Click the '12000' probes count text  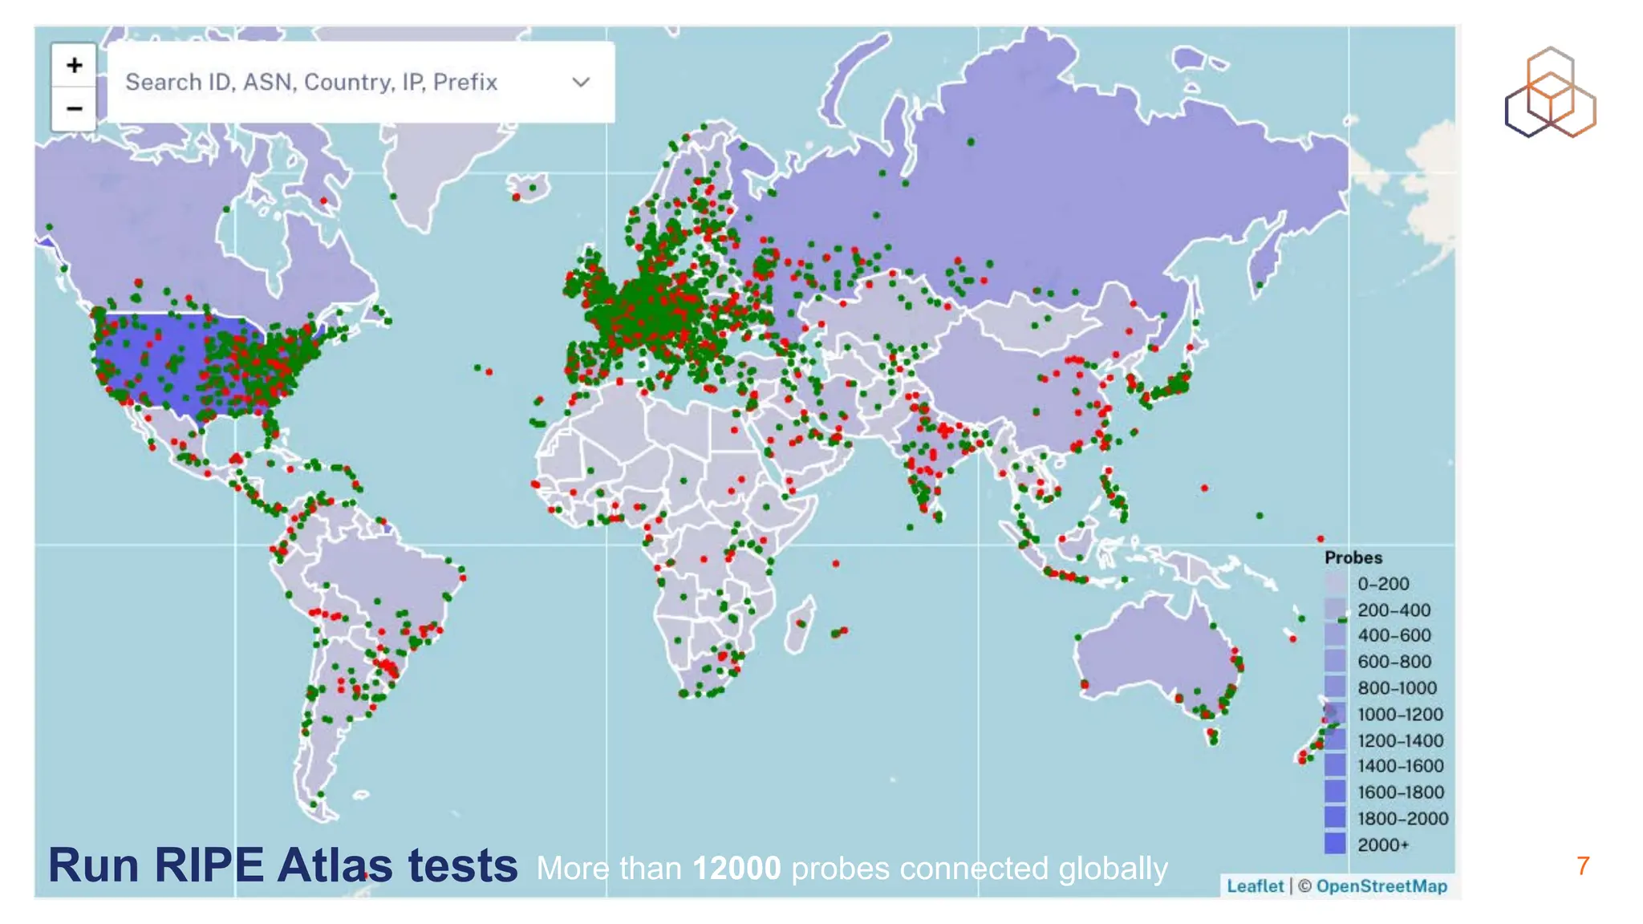coord(736,869)
